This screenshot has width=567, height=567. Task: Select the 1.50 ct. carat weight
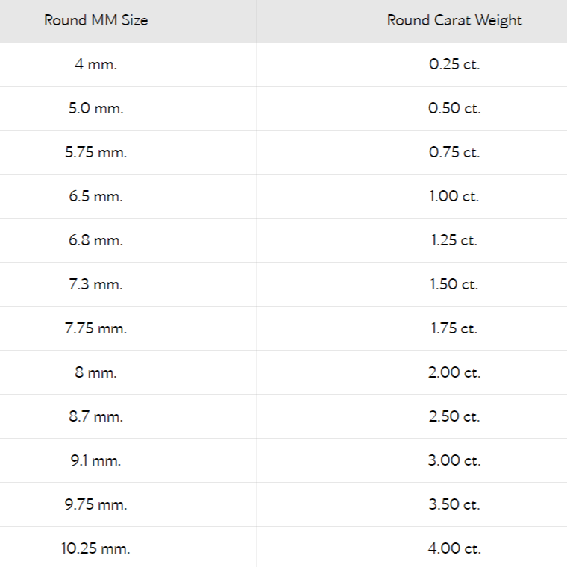454,284
